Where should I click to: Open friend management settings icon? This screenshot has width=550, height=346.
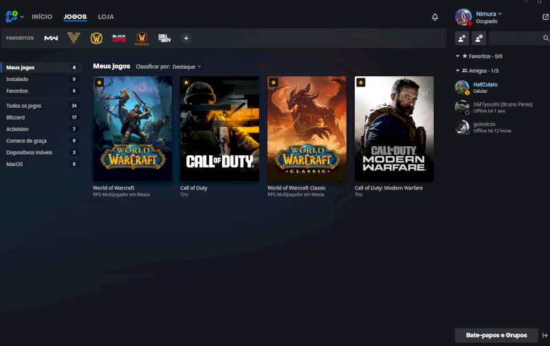tap(478, 38)
